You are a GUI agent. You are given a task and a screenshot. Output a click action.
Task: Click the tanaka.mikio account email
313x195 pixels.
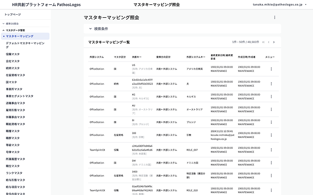pyautogui.click(x=278, y=4)
